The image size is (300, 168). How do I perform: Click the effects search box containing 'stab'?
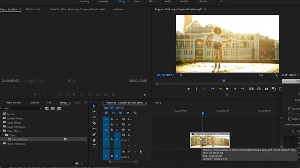pyautogui.click(x=21, y=108)
